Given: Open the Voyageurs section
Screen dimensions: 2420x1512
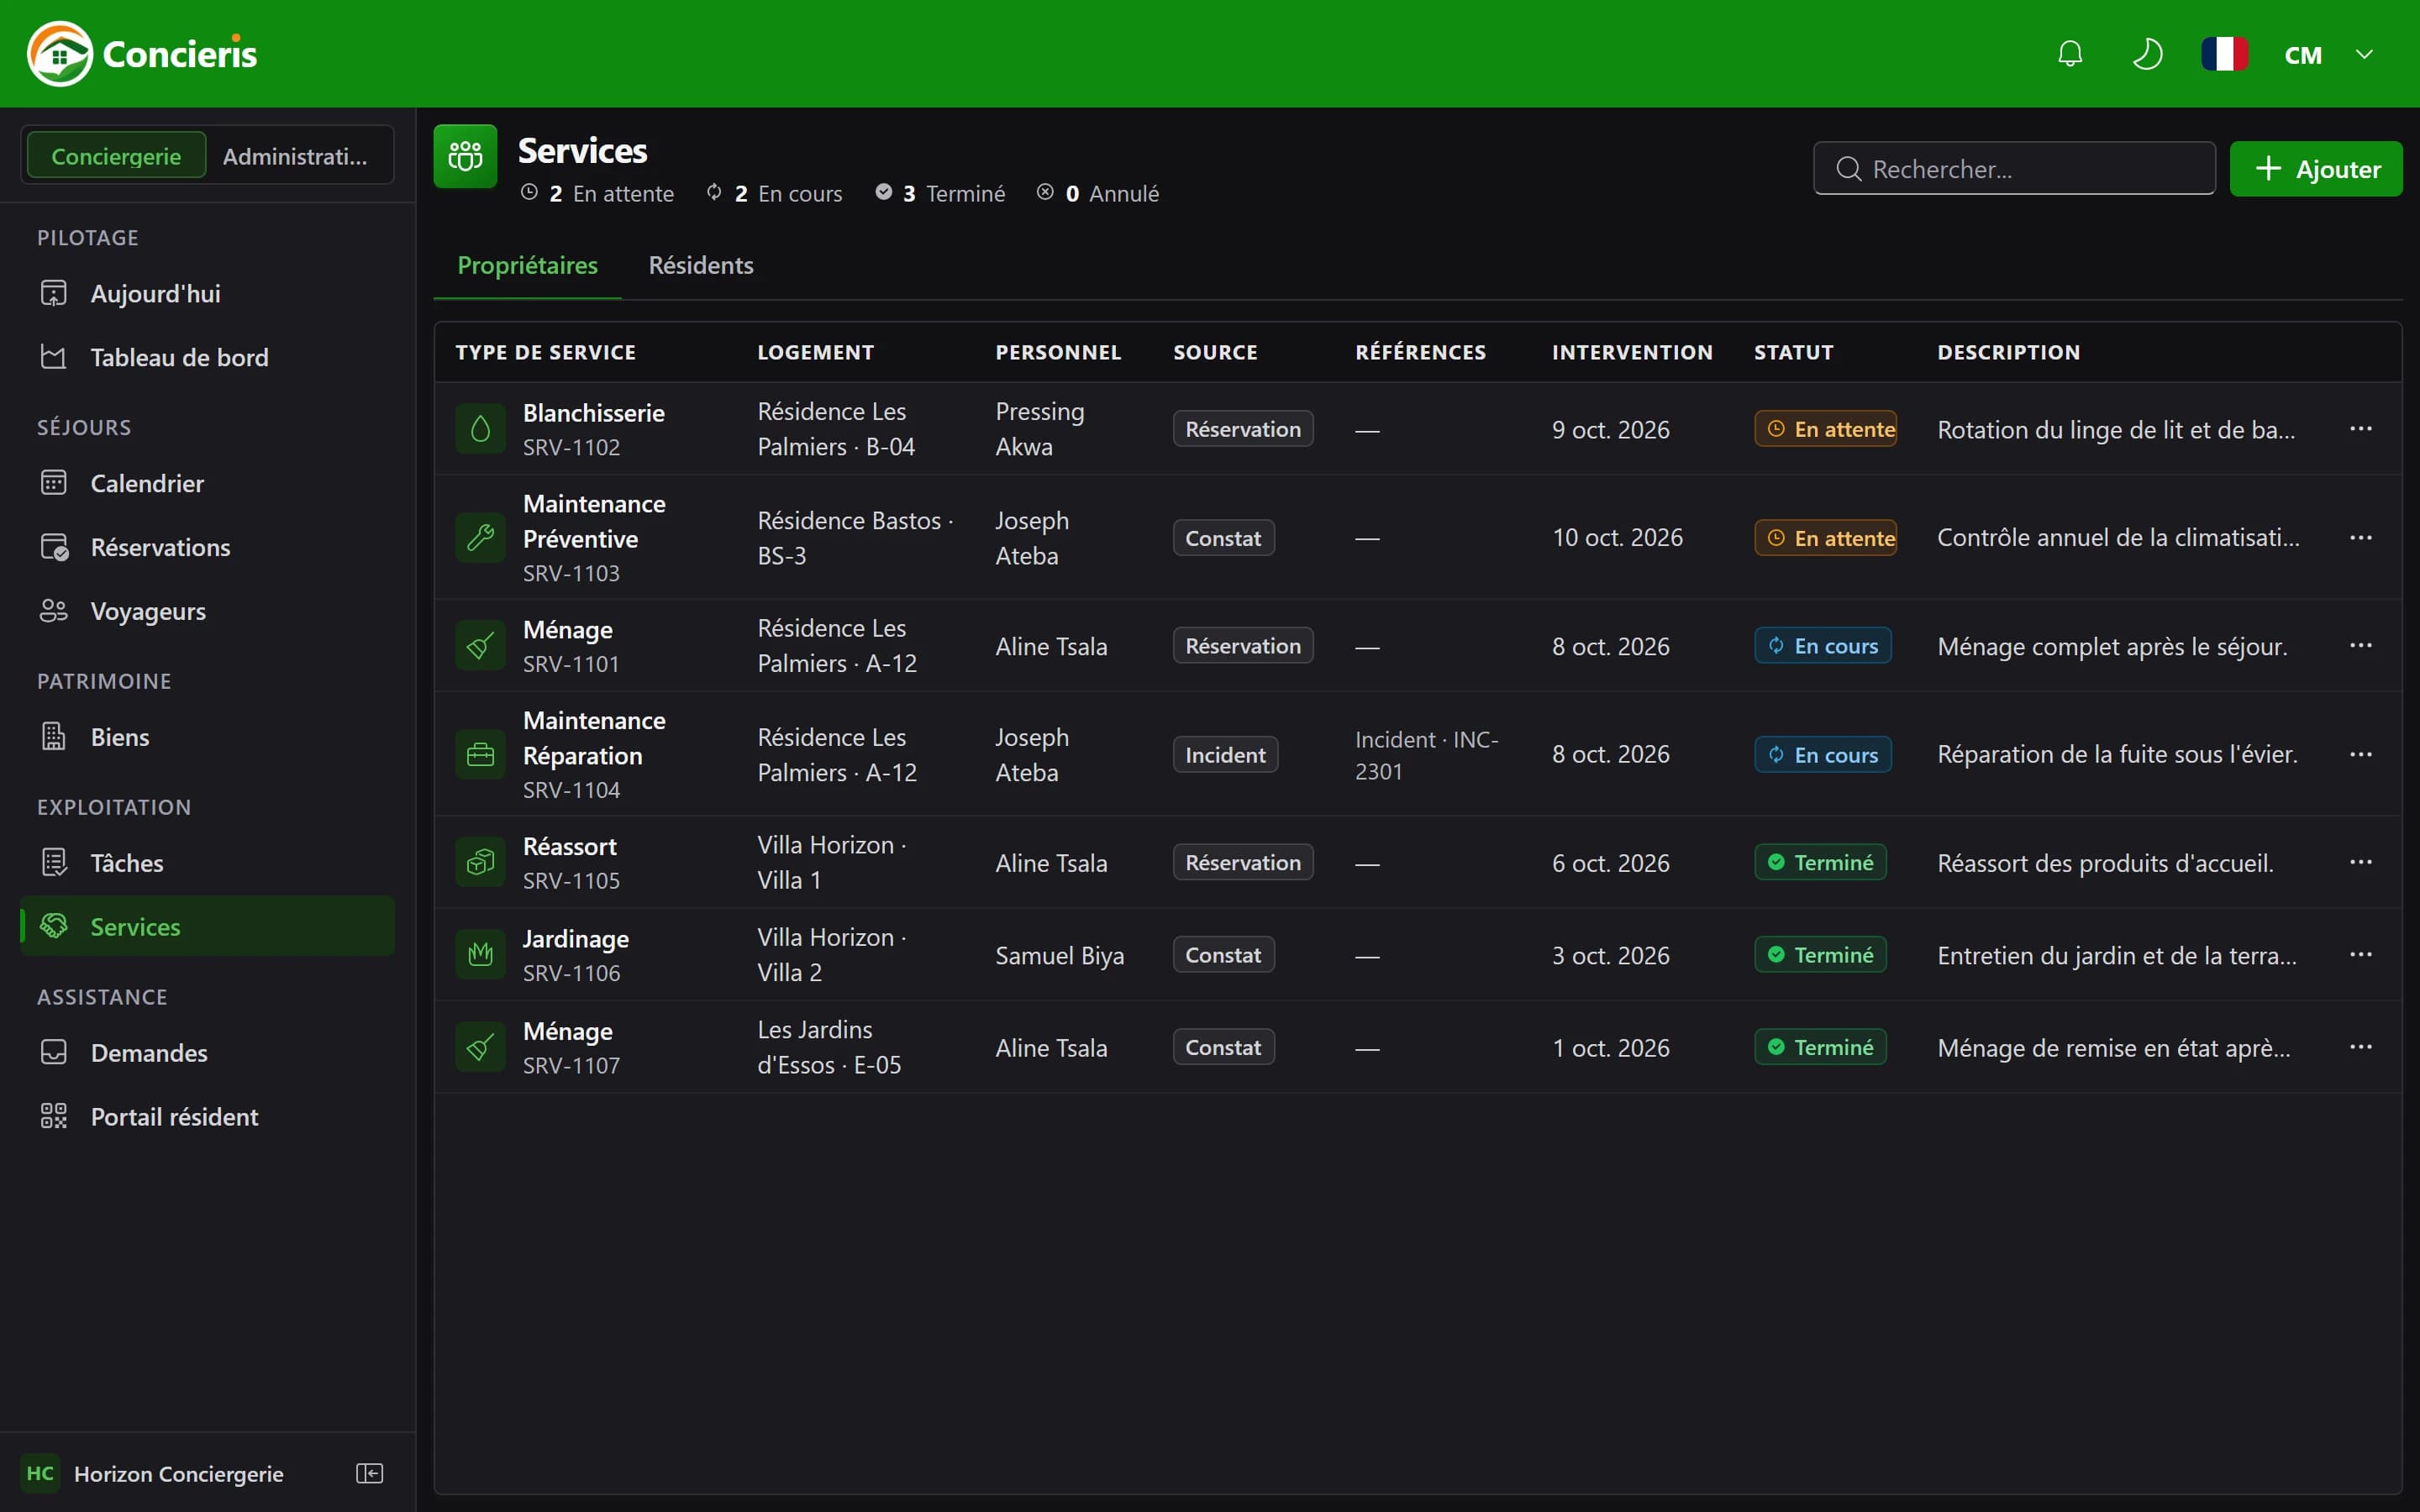Looking at the screenshot, I should pyautogui.click(x=208, y=611).
